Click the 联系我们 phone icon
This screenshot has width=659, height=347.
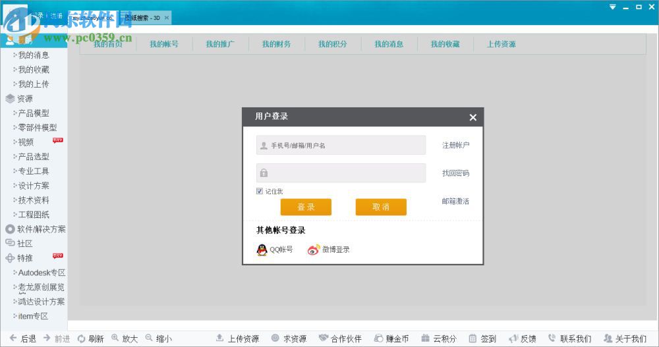pos(552,338)
